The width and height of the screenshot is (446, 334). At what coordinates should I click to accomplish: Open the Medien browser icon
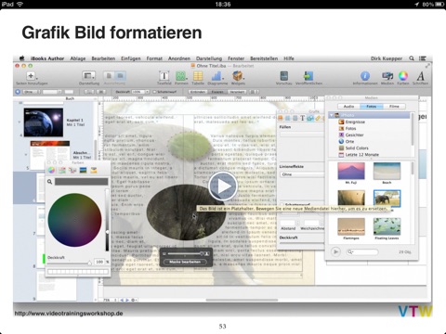pyautogui.click(x=387, y=76)
